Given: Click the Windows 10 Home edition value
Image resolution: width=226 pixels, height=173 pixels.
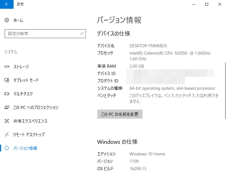Looking at the screenshot, I should [147, 154].
